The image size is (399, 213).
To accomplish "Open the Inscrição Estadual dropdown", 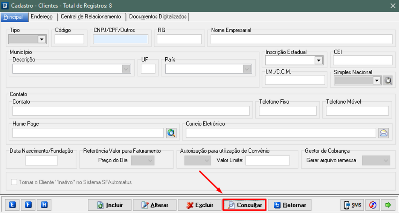I will [x=319, y=60].
